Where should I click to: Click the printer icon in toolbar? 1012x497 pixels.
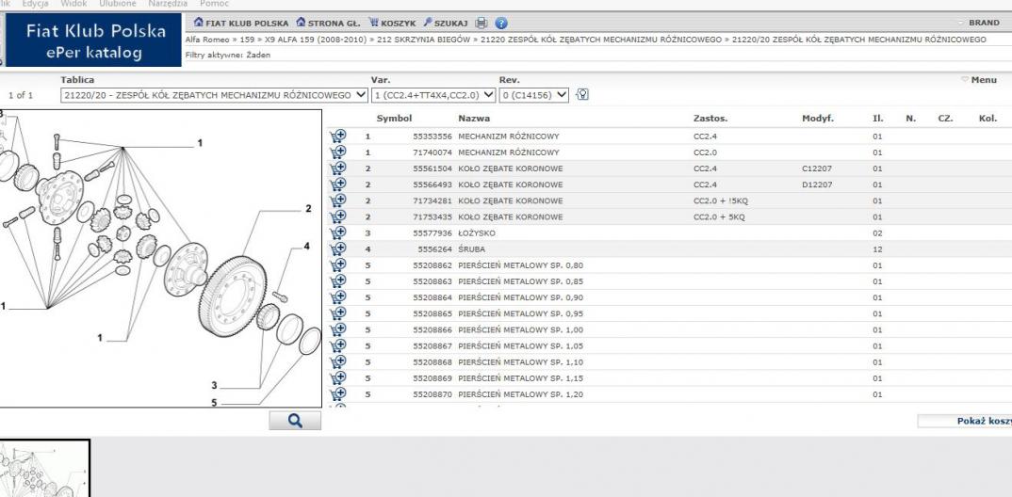point(481,24)
